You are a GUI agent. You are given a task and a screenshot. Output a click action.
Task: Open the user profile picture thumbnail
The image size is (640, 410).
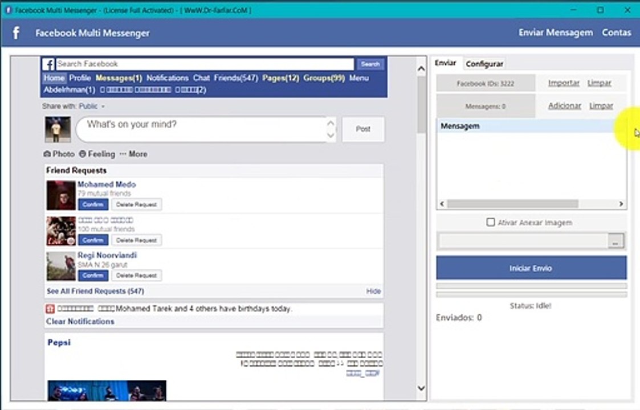pyautogui.click(x=58, y=129)
